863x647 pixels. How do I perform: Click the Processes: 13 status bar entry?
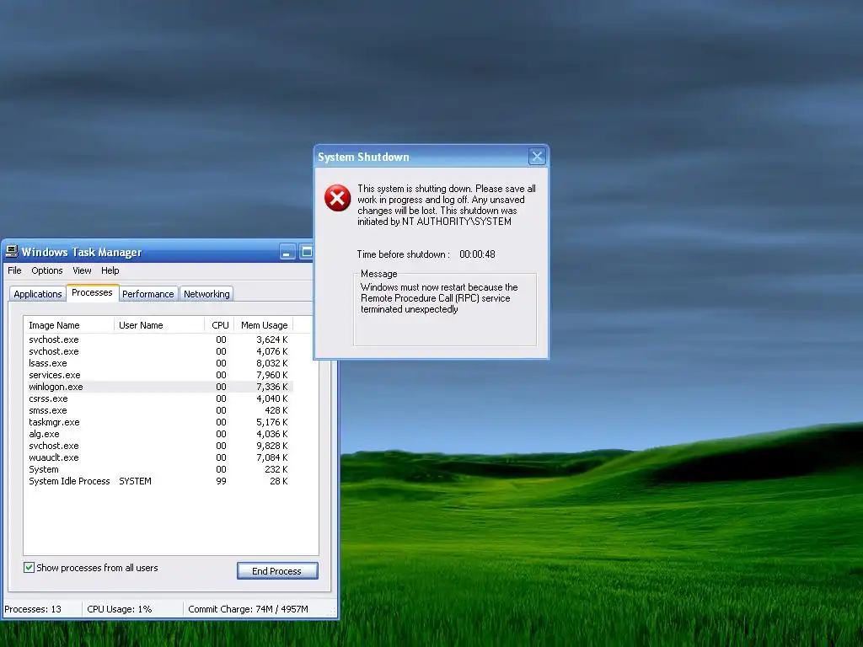point(33,609)
